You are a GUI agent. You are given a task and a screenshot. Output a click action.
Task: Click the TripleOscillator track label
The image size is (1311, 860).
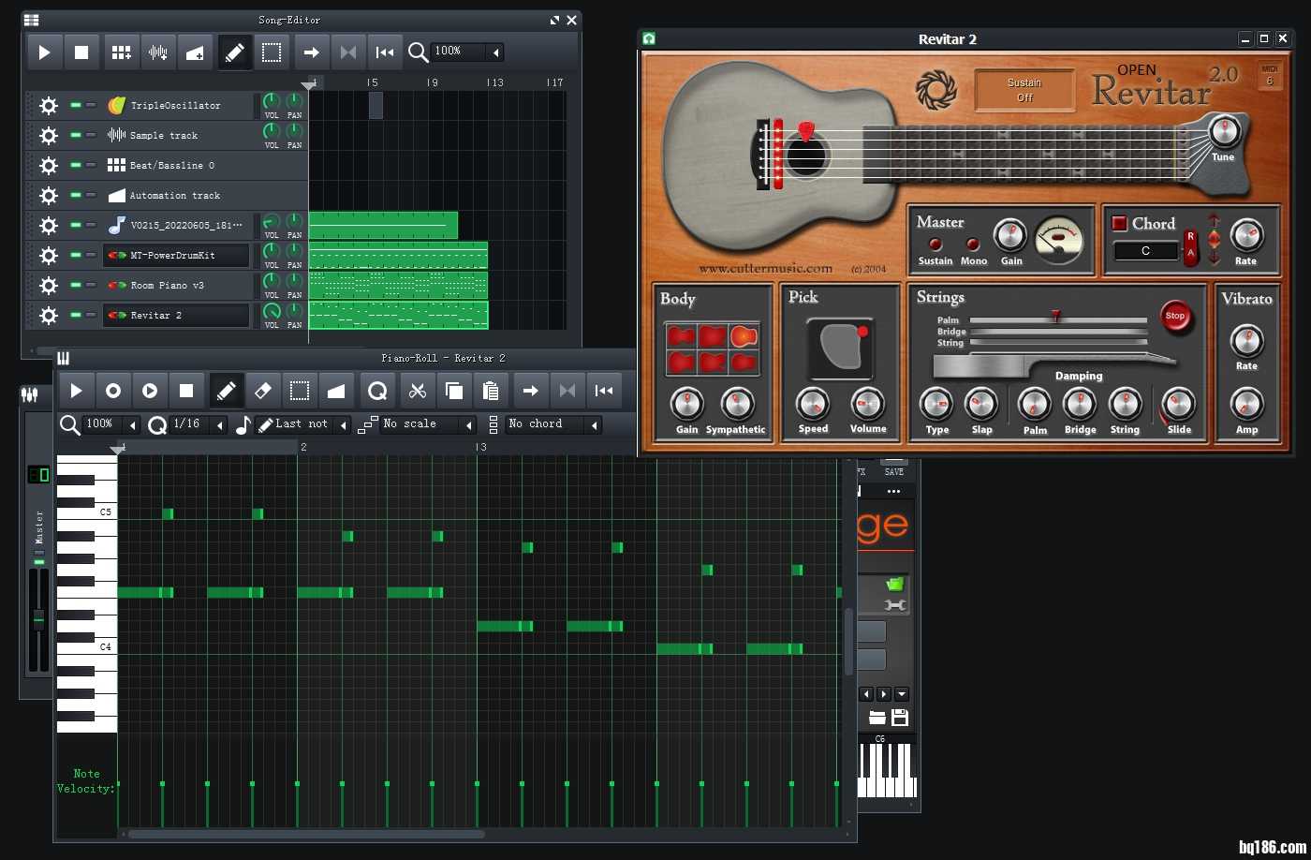pyautogui.click(x=175, y=106)
